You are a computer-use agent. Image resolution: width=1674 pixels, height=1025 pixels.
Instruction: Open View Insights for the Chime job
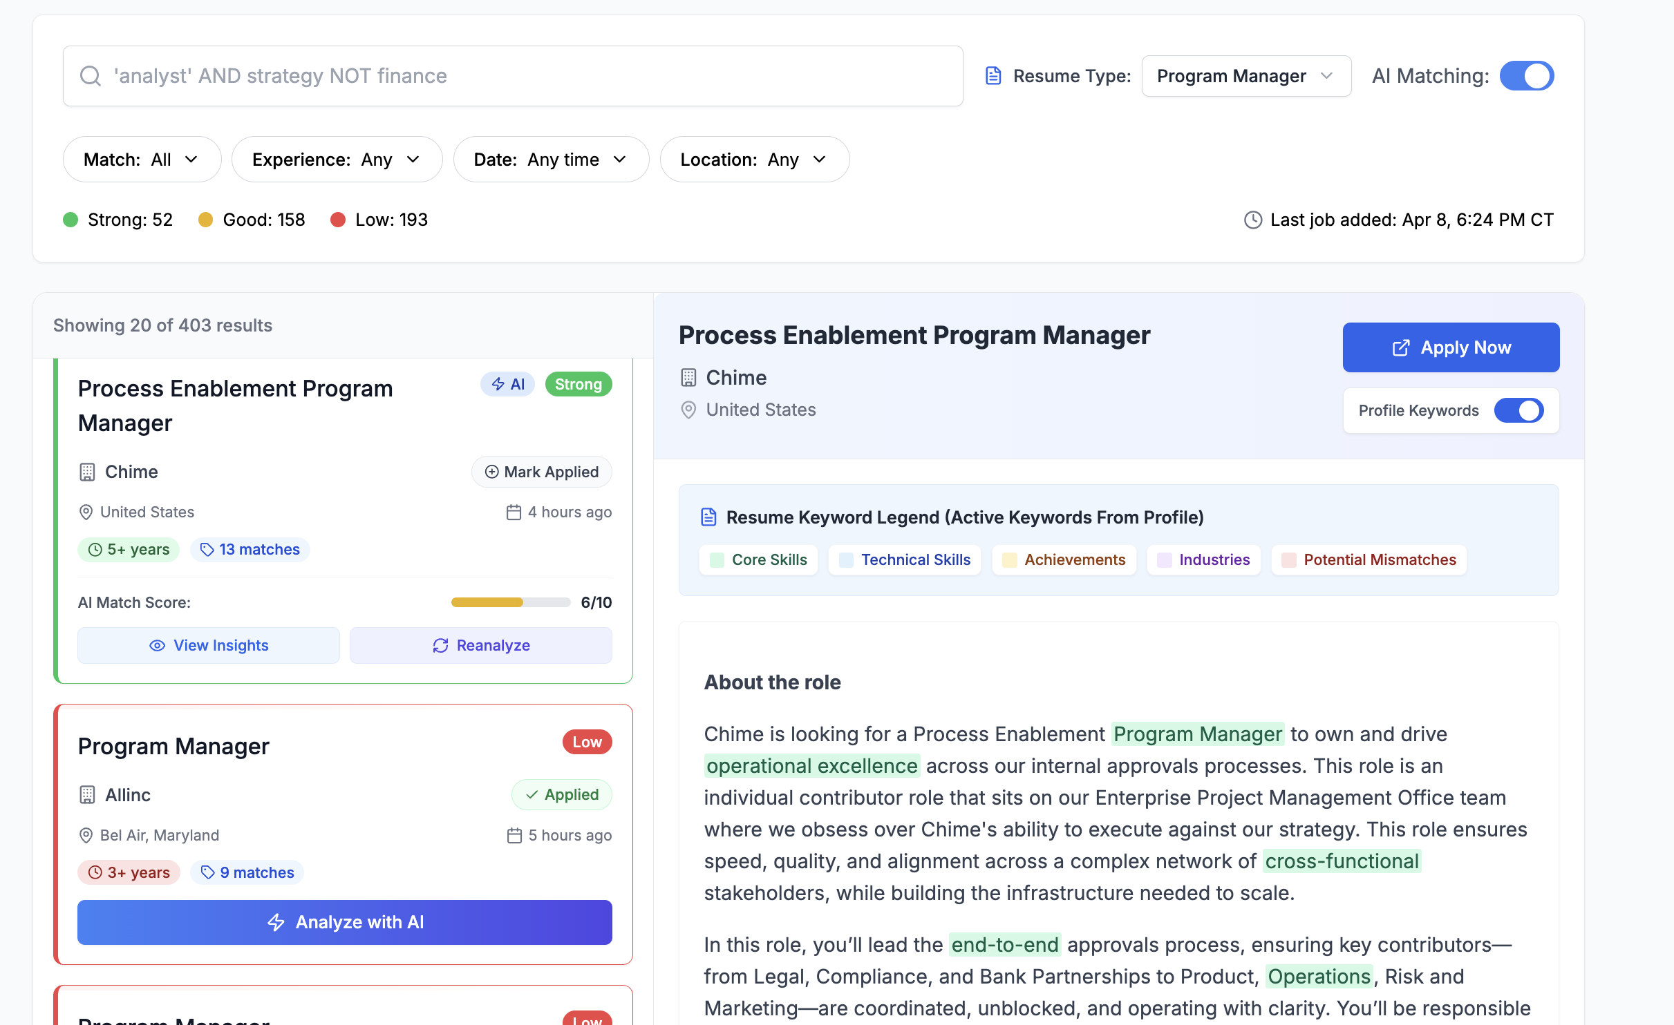coord(208,645)
